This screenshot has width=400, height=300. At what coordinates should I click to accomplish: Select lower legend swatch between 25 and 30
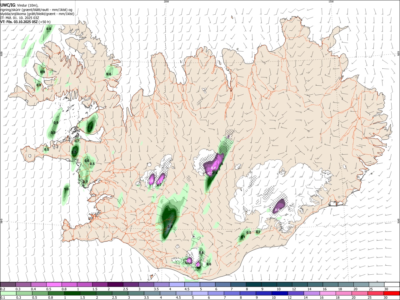[x=376, y=293]
